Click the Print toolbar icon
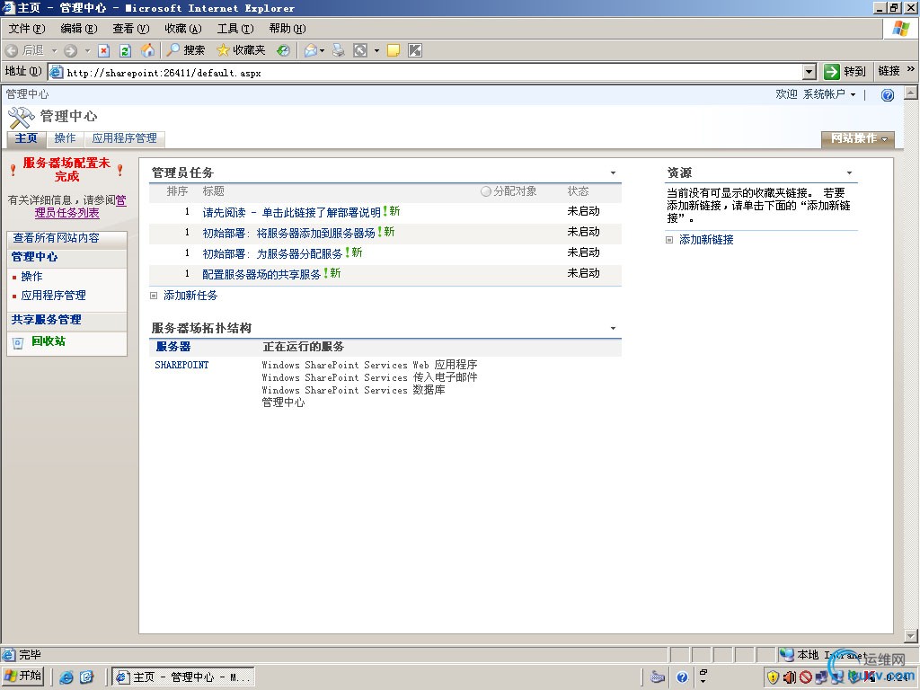Image resolution: width=920 pixels, height=690 pixels. point(339,51)
